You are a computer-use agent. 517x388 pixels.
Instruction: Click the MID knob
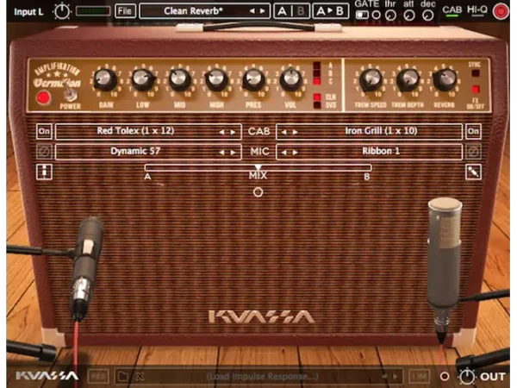[x=180, y=79]
